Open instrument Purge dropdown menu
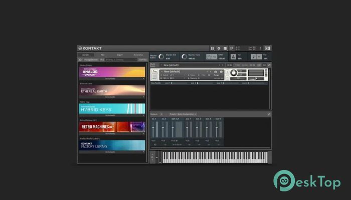351x200 pixels. click(x=218, y=75)
